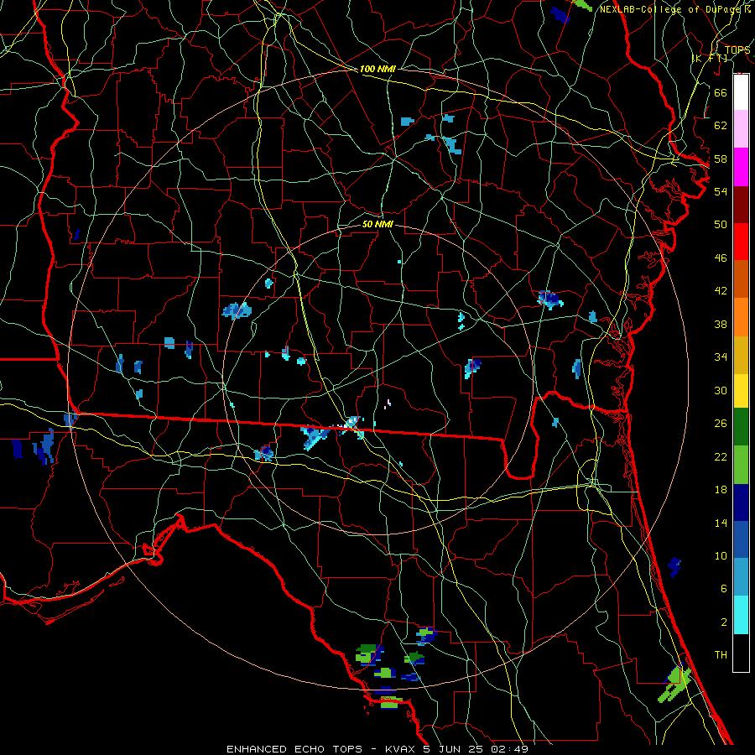Click the light pink legend swatch
The height and width of the screenshot is (755, 755).
click(741, 129)
